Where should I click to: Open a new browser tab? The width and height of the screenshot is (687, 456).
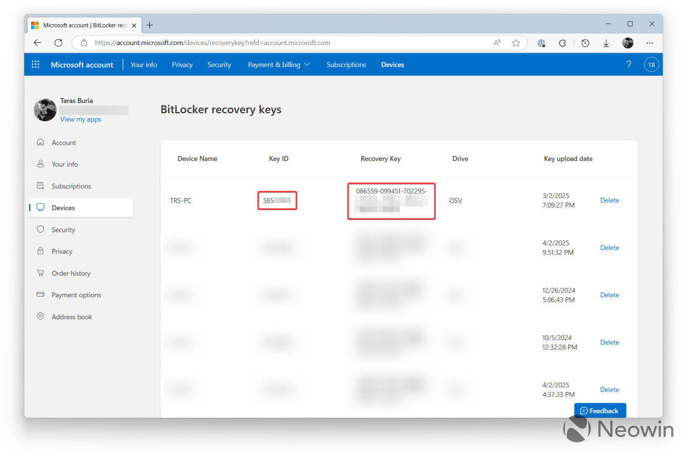point(150,25)
